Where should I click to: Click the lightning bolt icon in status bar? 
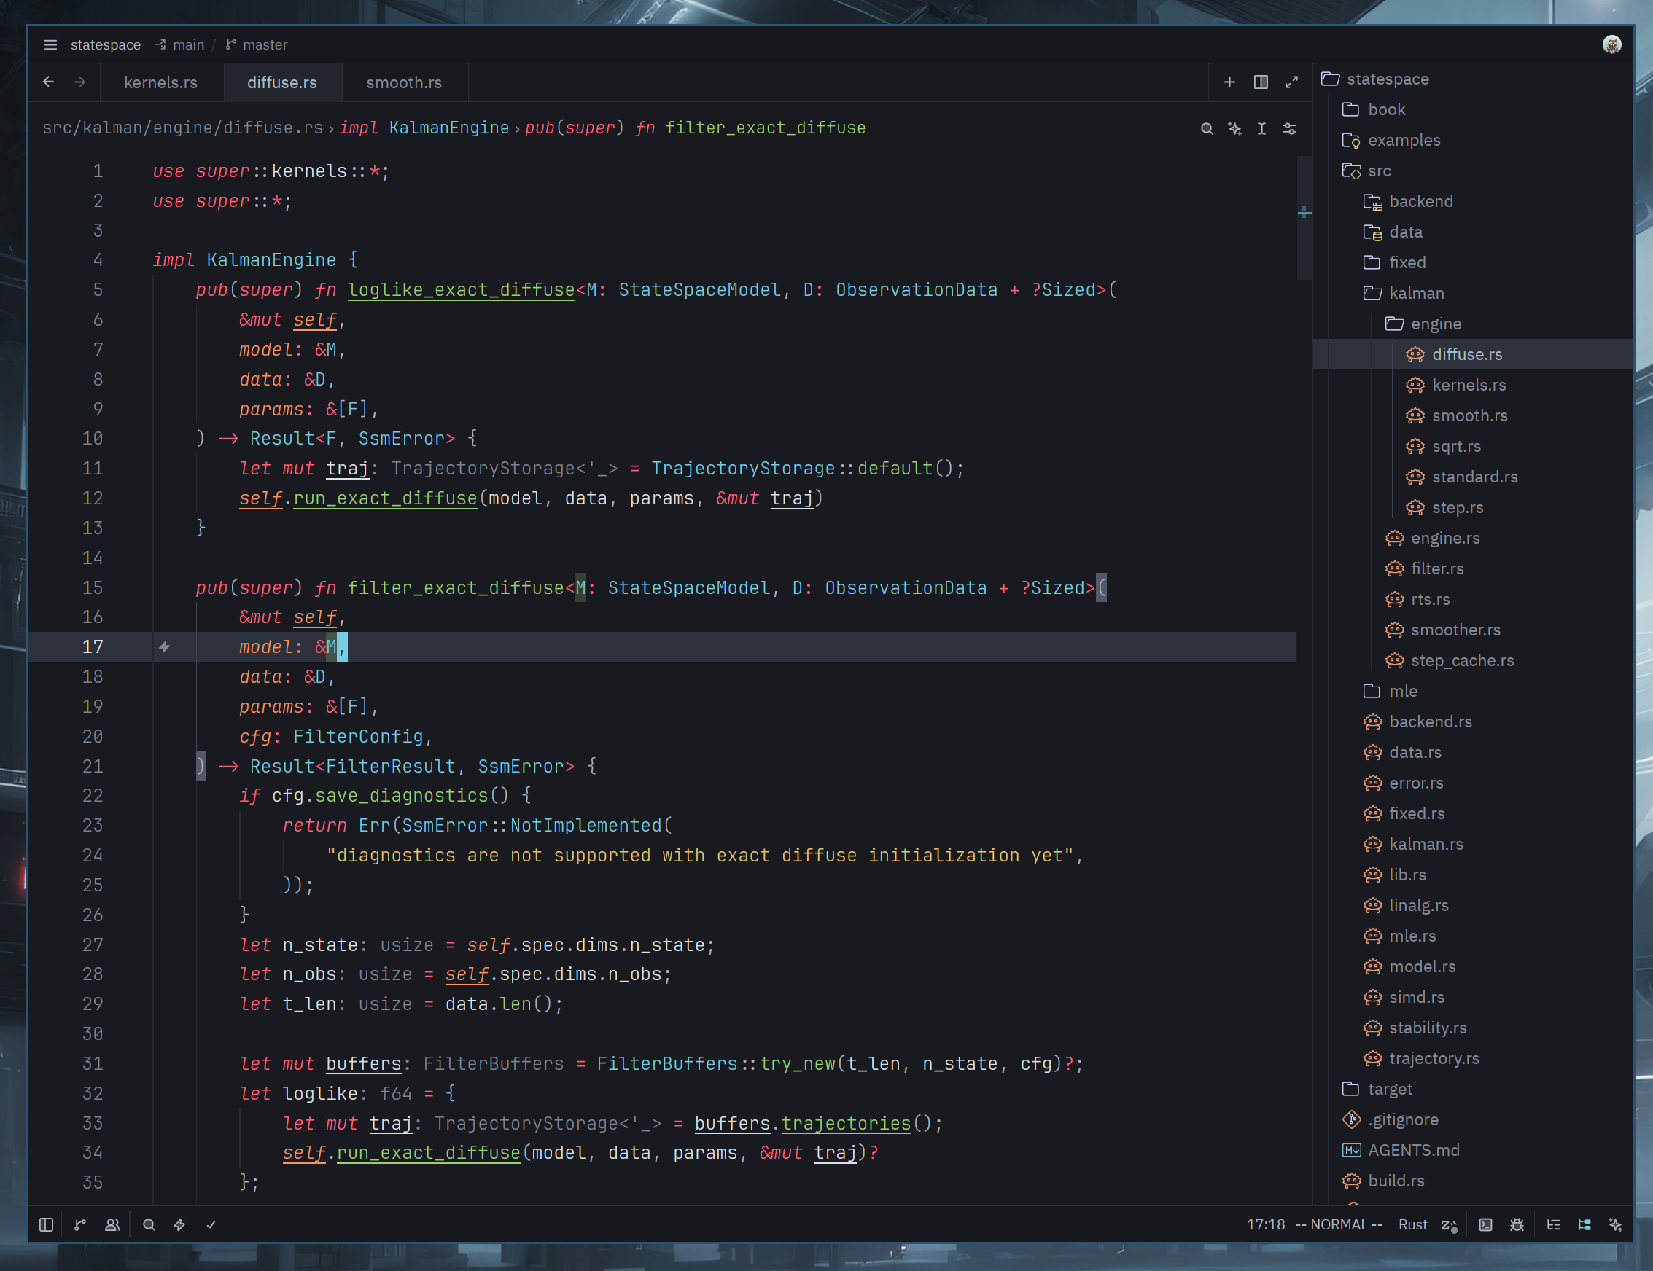pos(179,1224)
